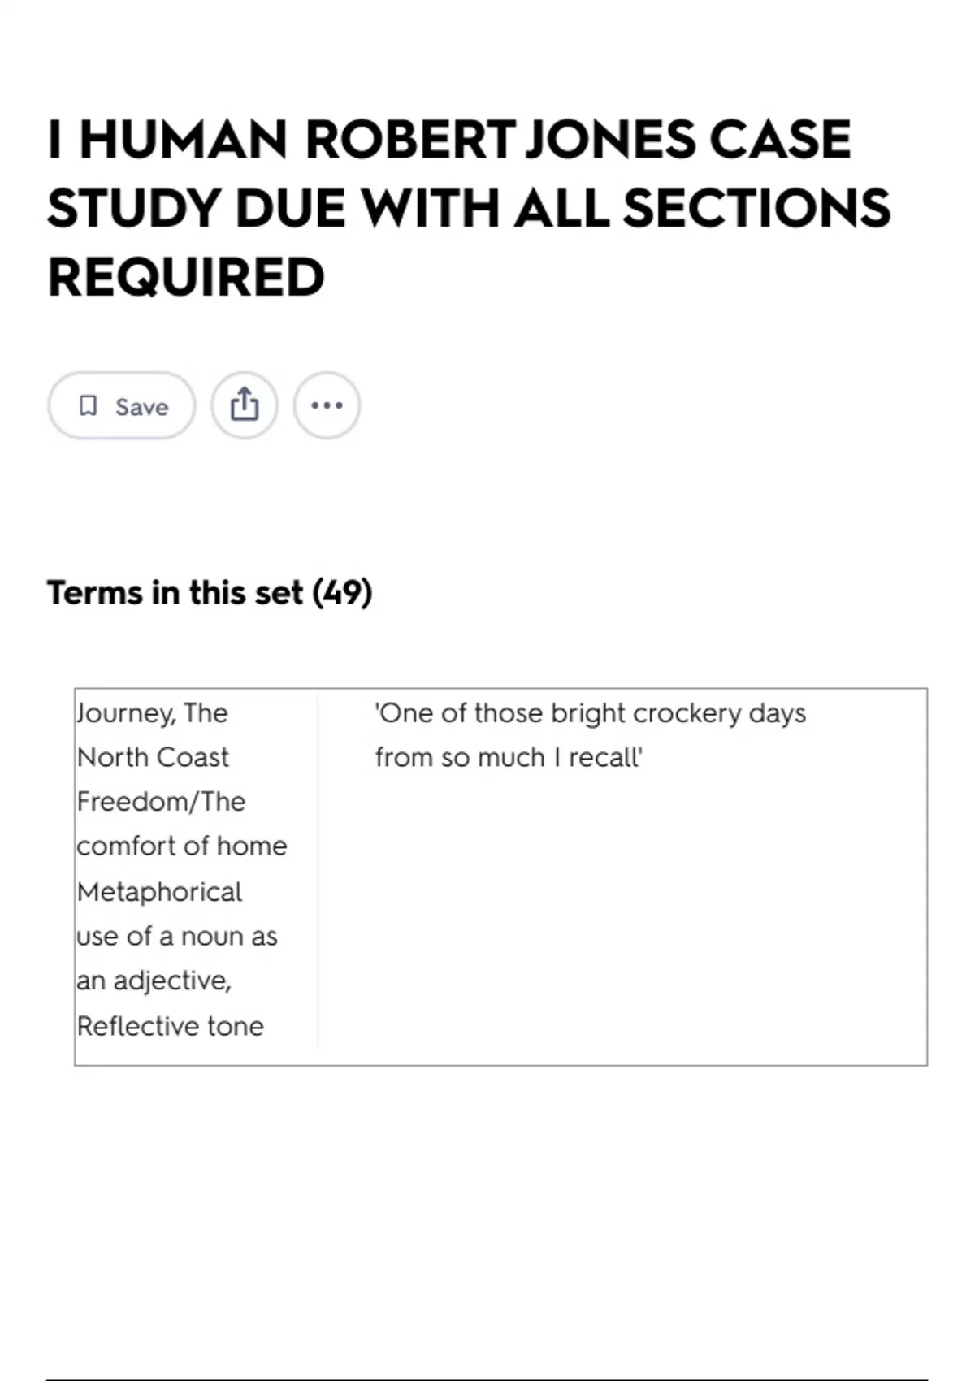Click the 'from so much I recall' line
975x1381 pixels.
(x=509, y=757)
